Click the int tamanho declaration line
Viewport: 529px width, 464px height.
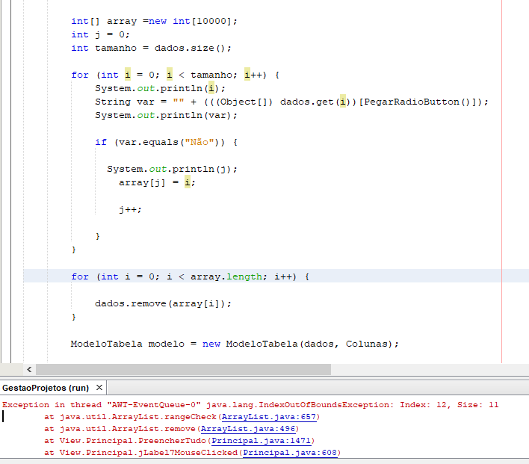pyautogui.click(x=151, y=48)
